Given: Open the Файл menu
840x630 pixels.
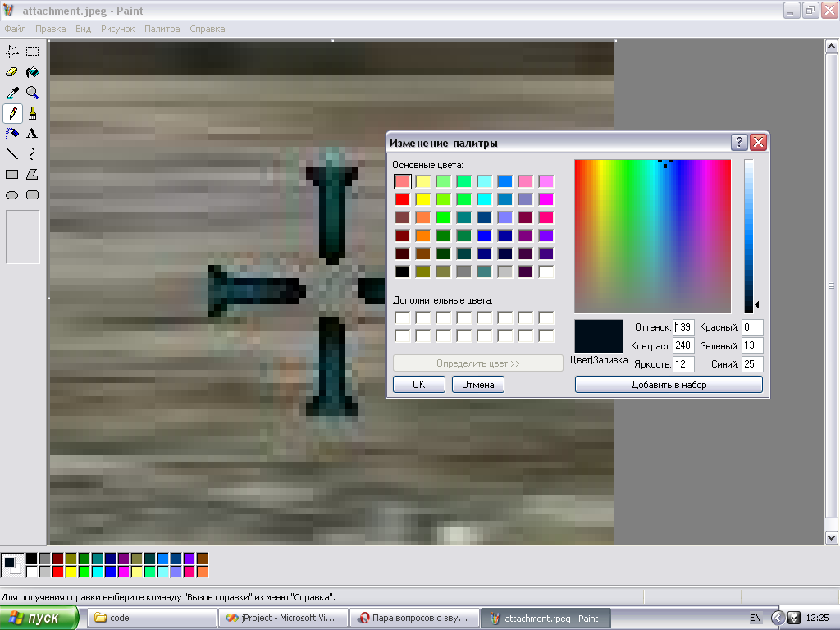Looking at the screenshot, I should tap(15, 28).
